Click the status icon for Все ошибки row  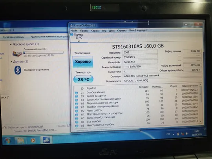[x=77, y=122]
